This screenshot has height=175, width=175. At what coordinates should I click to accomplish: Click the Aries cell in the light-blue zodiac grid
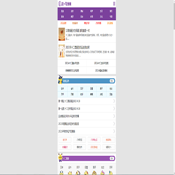[62, 89]
